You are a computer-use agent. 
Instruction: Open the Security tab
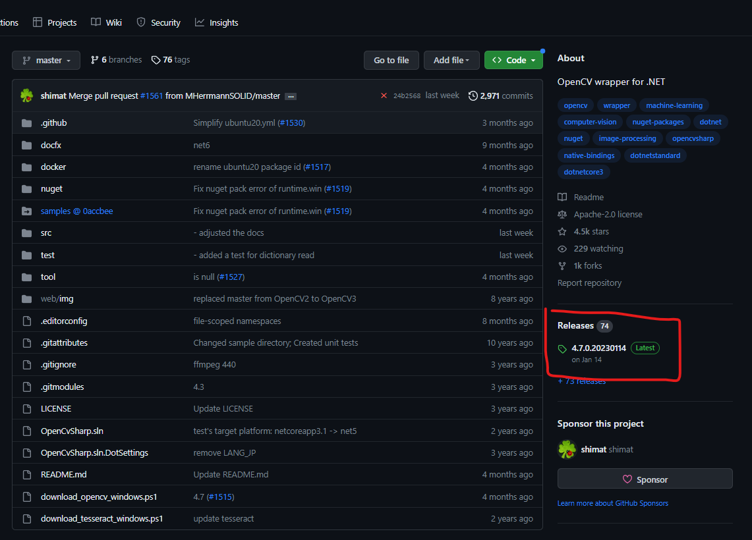pyautogui.click(x=158, y=22)
